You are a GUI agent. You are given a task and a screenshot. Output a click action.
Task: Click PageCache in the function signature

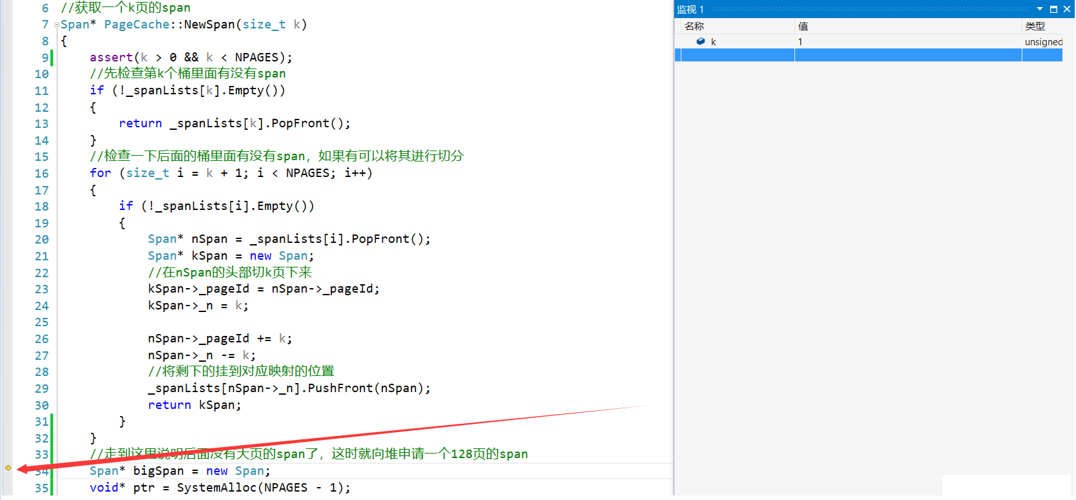[x=137, y=24]
